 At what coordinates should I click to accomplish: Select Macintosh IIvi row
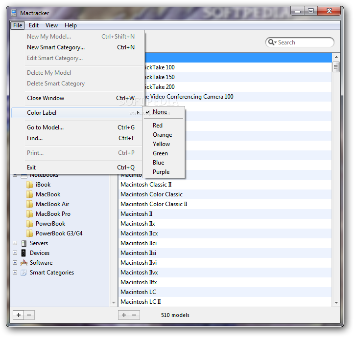click(x=225, y=263)
